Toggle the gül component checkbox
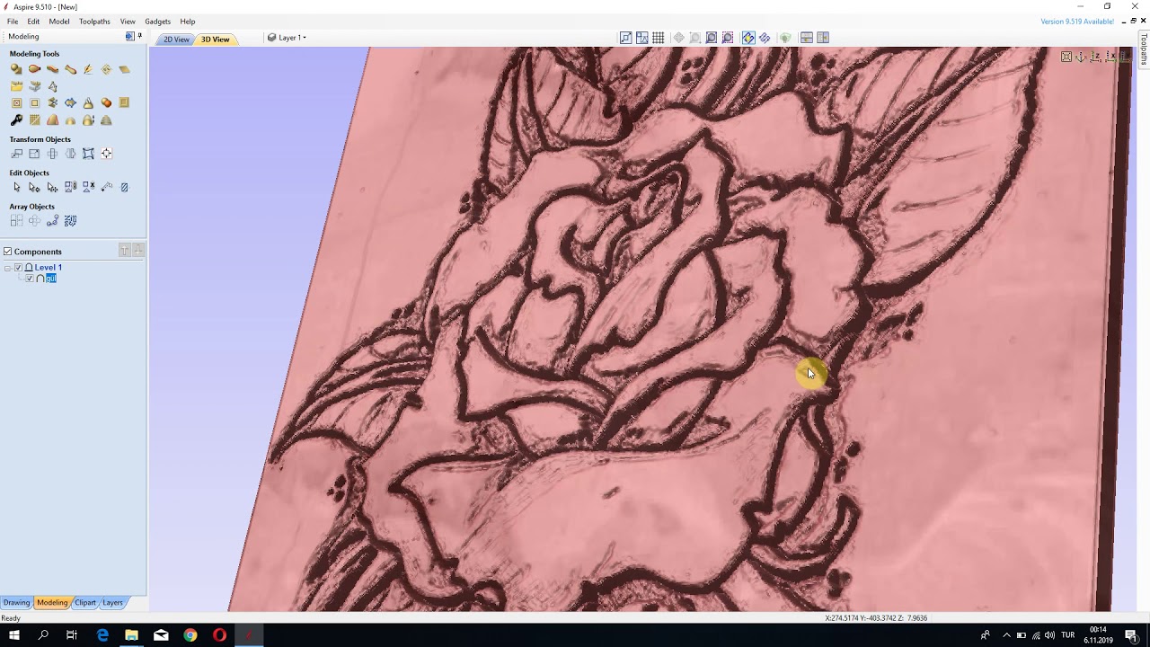The height and width of the screenshot is (647, 1150). pos(30,279)
